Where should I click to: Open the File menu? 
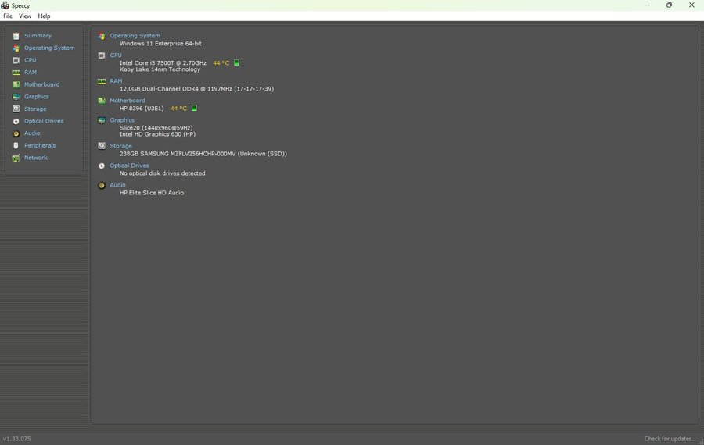click(x=8, y=16)
